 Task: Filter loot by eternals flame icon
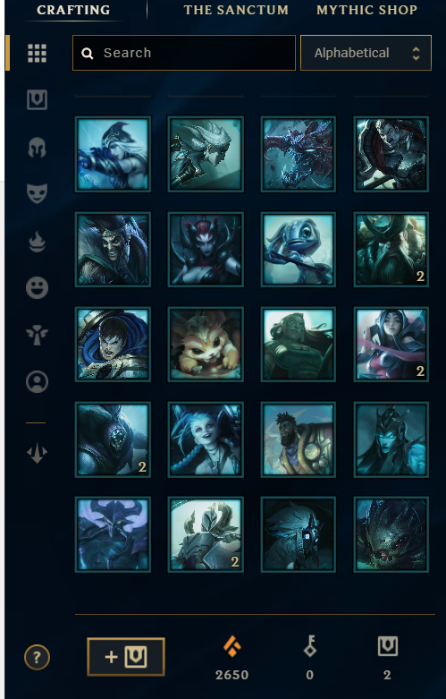37,241
